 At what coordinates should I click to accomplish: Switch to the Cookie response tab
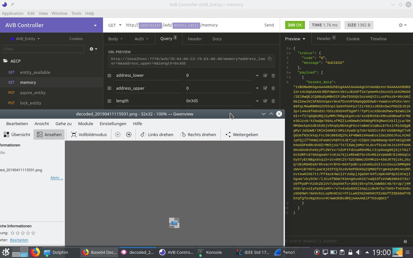coord(353,39)
